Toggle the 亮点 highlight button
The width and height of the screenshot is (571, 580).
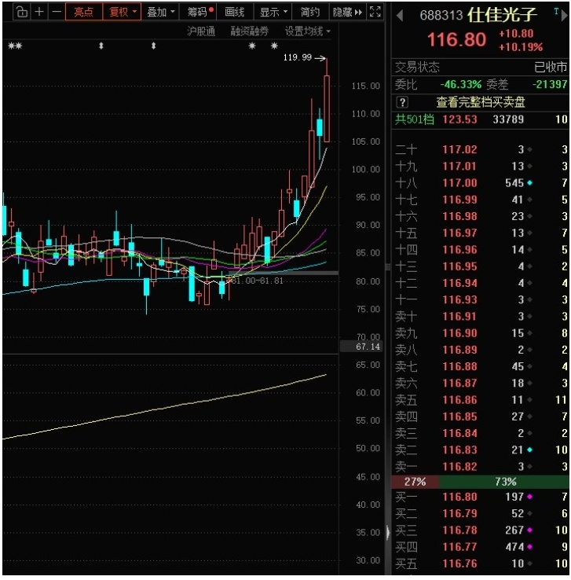[x=83, y=12]
